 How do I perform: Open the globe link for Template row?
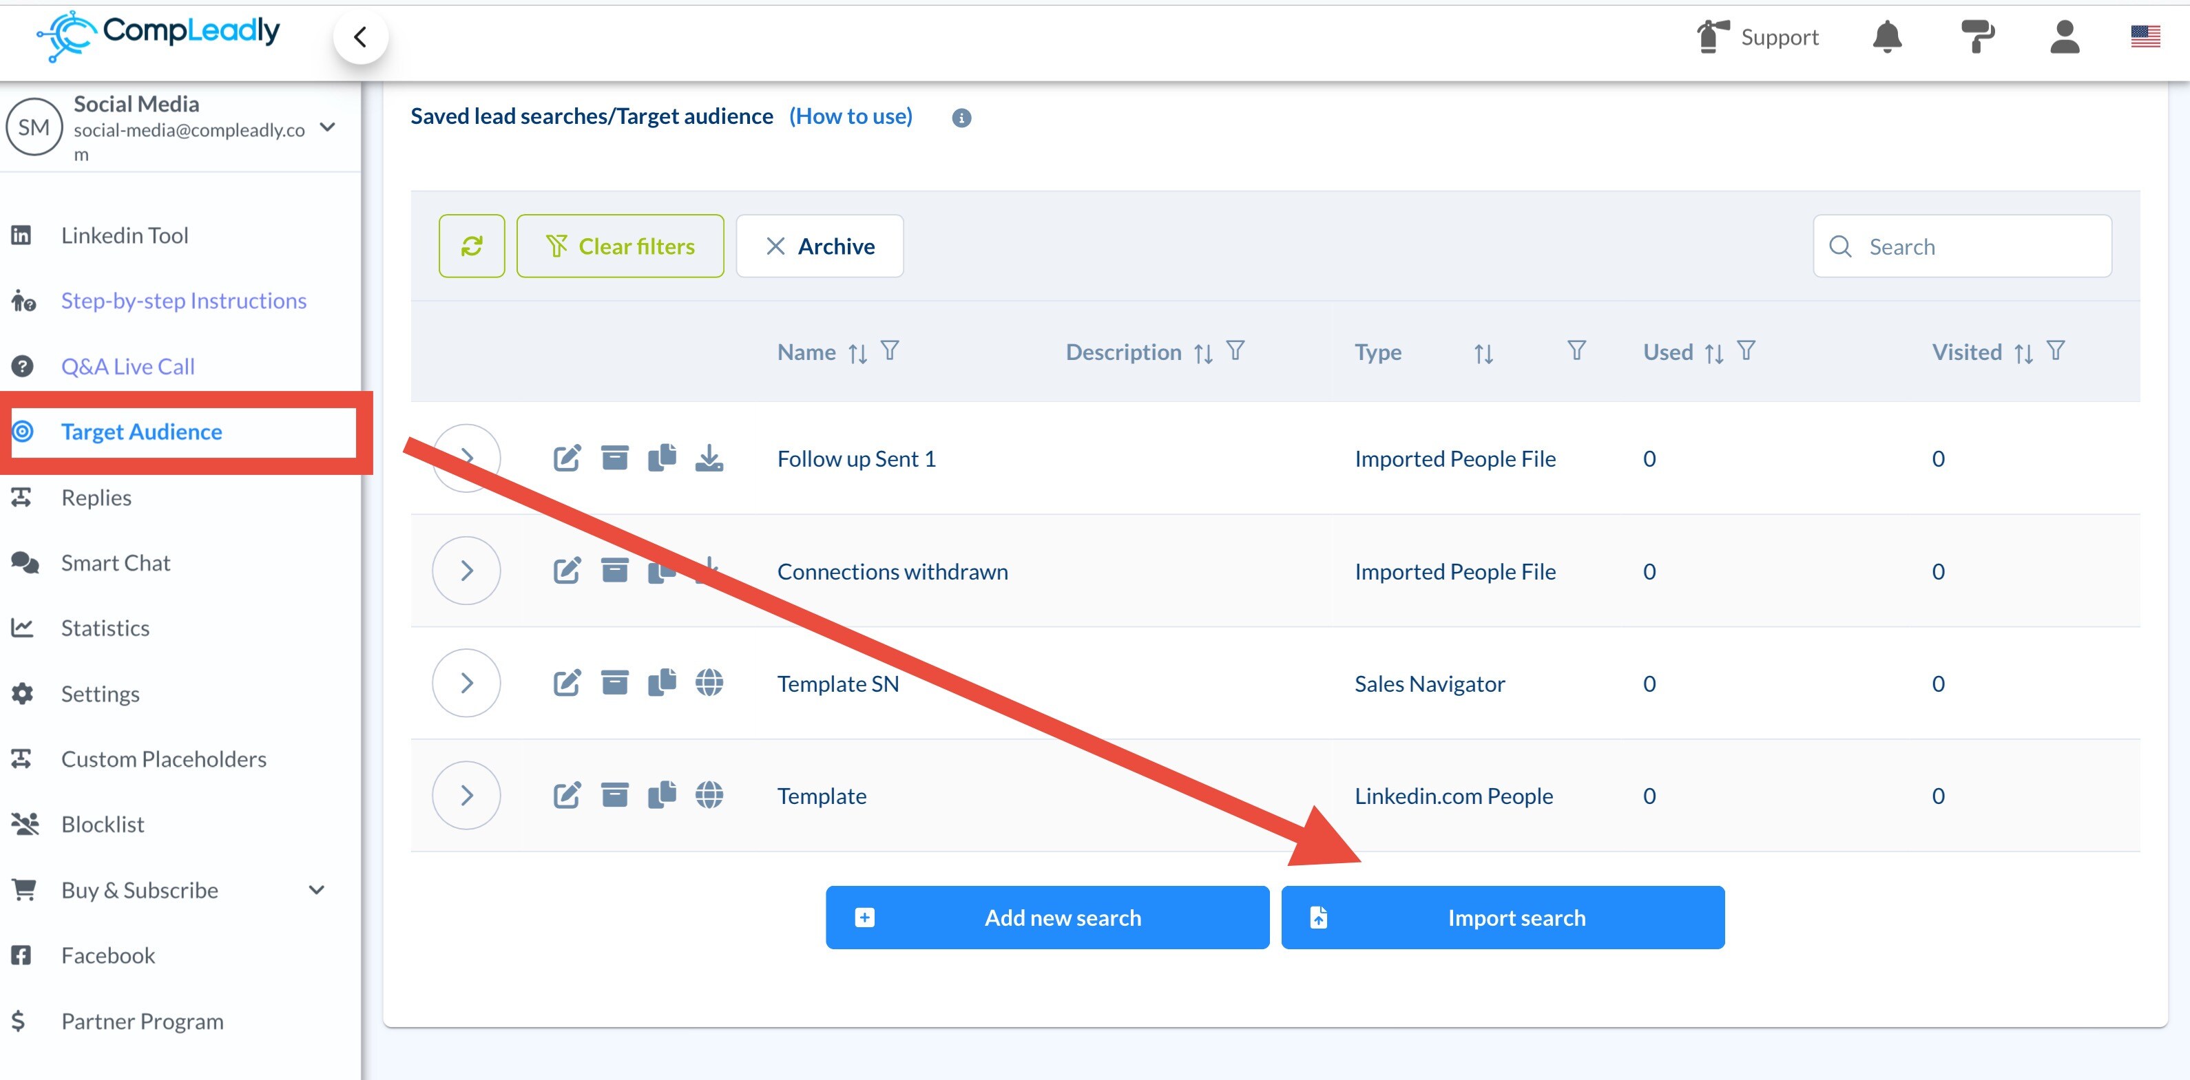point(709,794)
